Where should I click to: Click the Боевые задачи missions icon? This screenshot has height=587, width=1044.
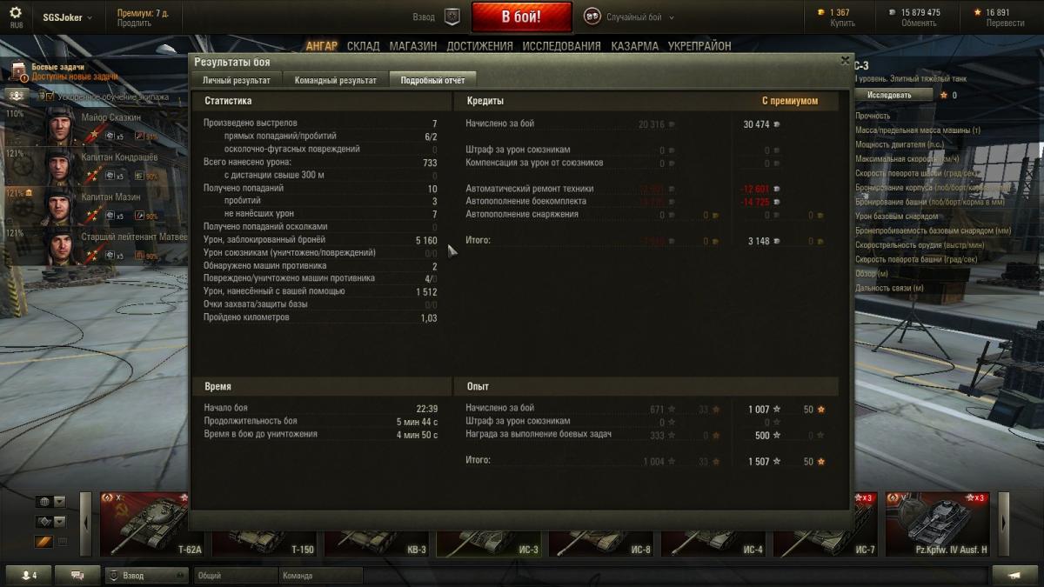pyautogui.click(x=18, y=71)
